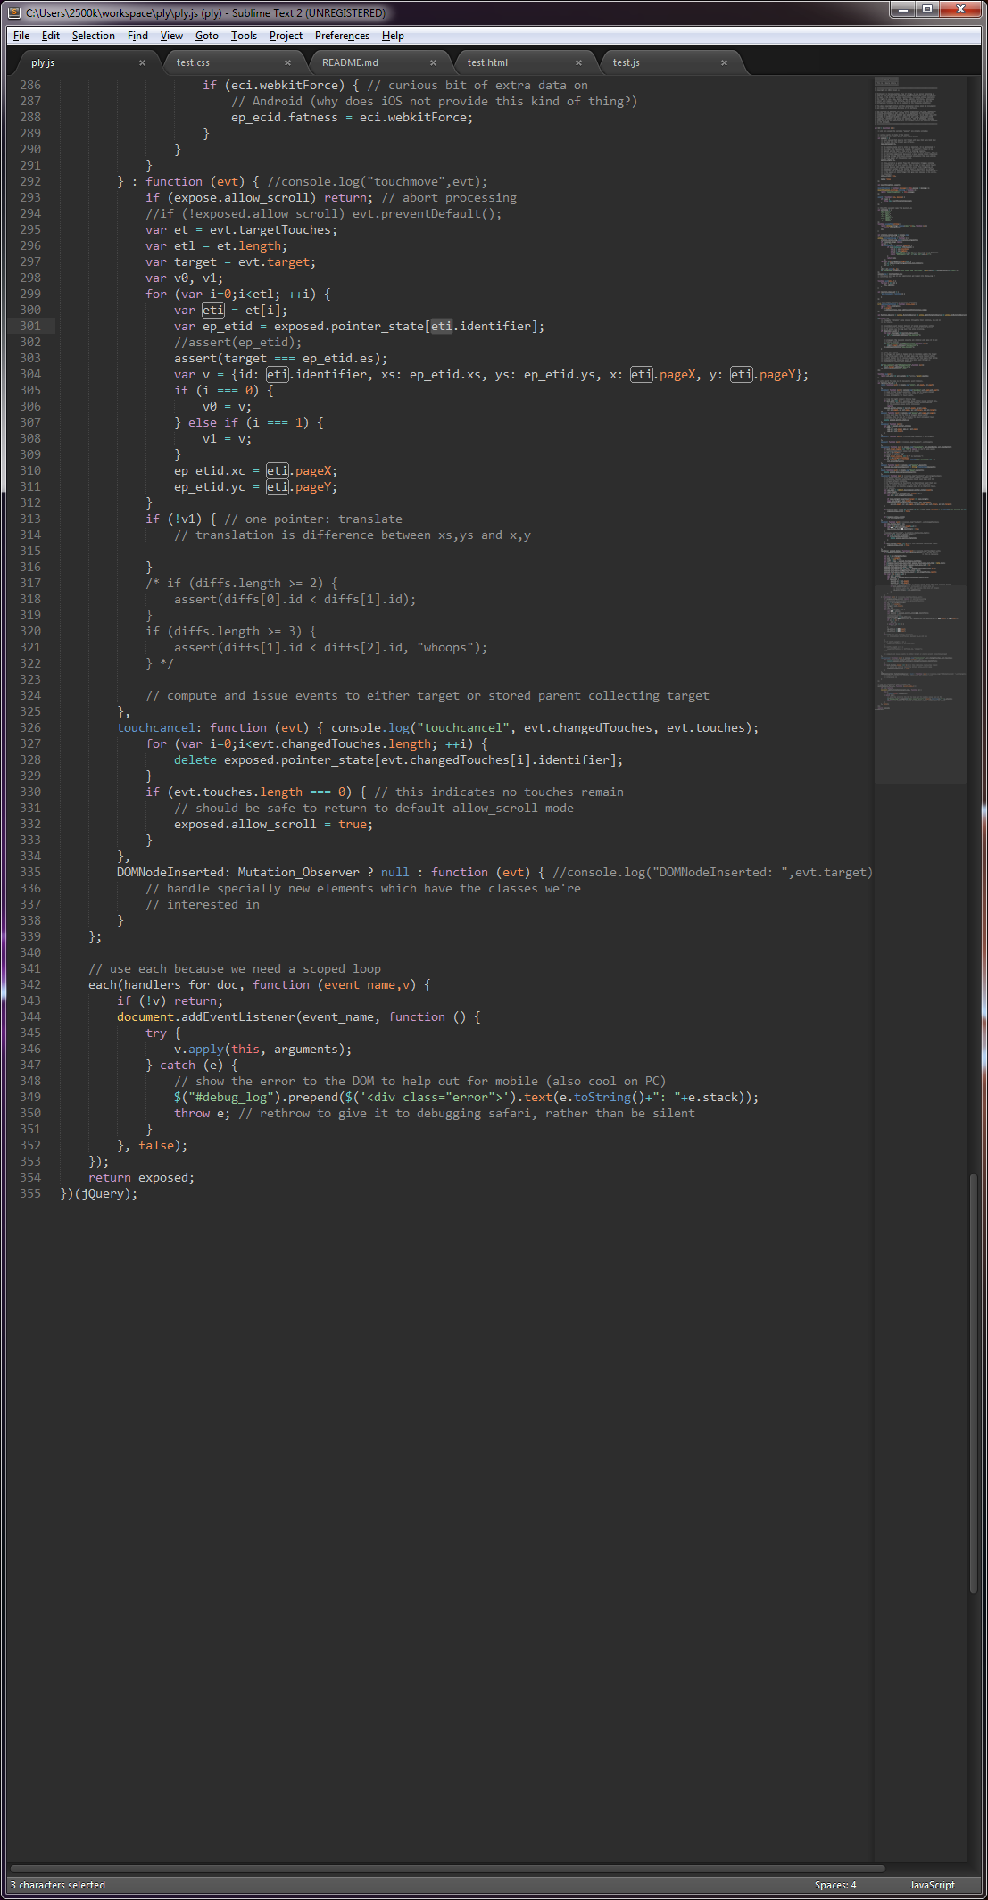This screenshot has height=1900, width=988.
Task: Open the JavaScript syntax selector
Action: pyautogui.click(x=932, y=1885)
